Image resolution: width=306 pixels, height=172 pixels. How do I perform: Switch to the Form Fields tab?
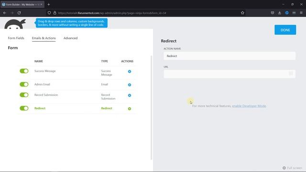(16, 38)
